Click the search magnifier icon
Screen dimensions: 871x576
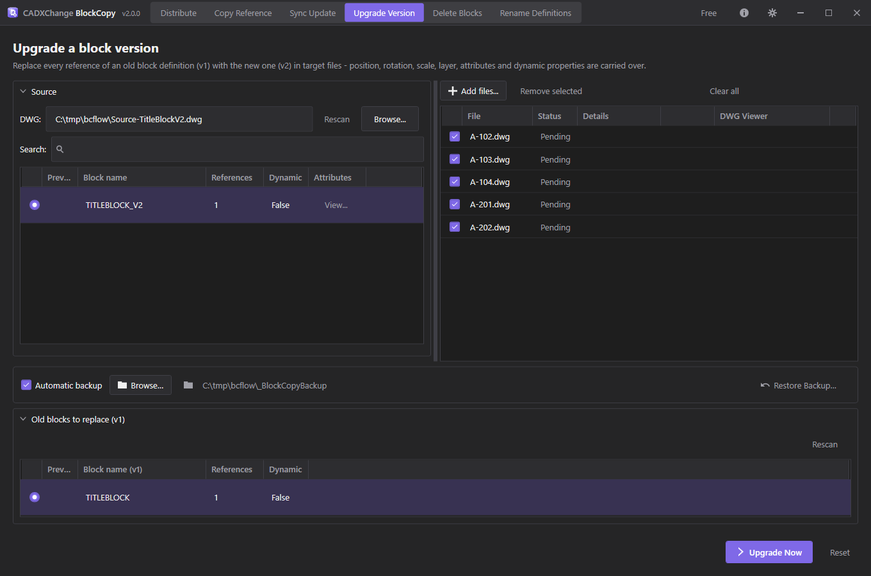[60, 149]
